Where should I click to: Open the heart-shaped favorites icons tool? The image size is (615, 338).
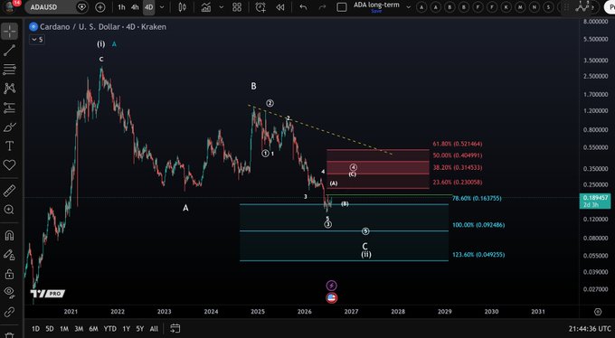(9, 164)
